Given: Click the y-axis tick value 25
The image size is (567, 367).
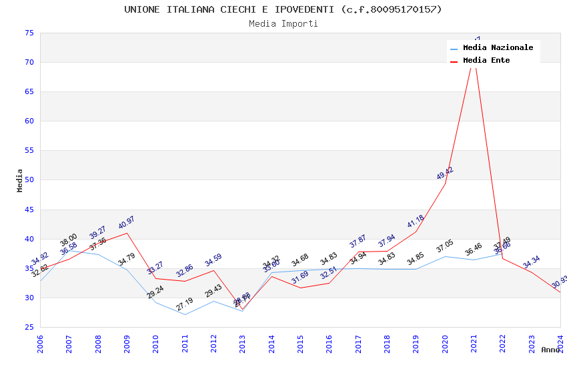Looking at the screenshot, I should point(29,327).
